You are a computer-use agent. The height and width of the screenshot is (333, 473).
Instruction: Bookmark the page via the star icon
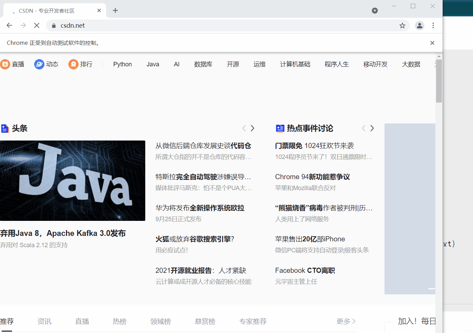click(x=402, y=25)
